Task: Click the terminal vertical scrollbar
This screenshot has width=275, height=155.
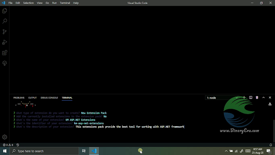Action: point(274,131)
